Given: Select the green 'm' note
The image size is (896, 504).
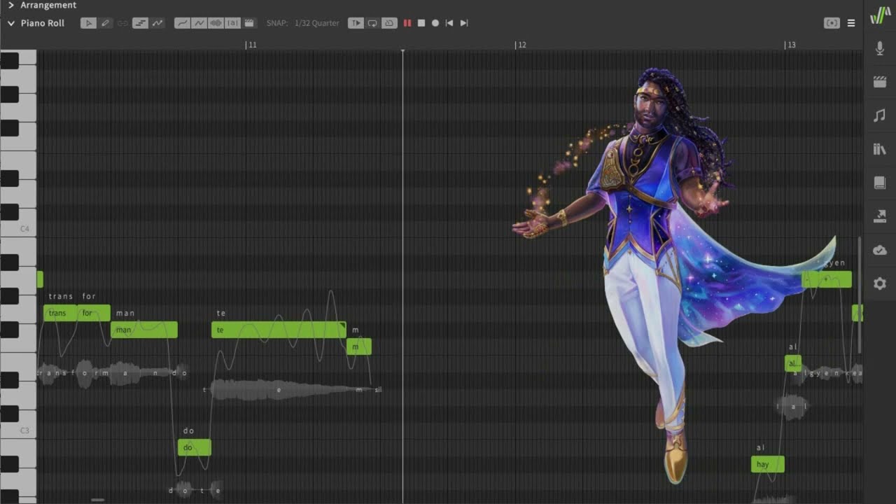Looking at the screenshot, I should 359,346.
